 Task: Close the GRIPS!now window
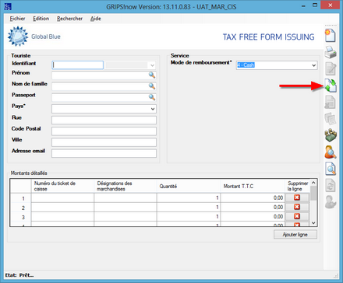point(330,5)
